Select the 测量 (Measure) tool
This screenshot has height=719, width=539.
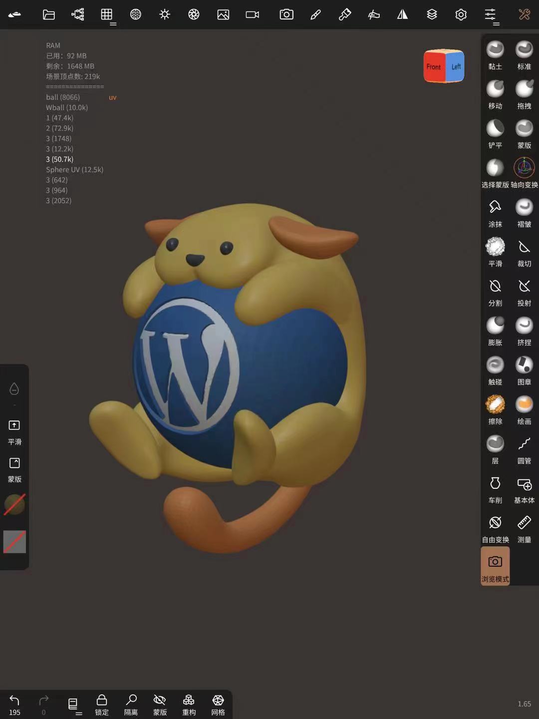(524, 528)
